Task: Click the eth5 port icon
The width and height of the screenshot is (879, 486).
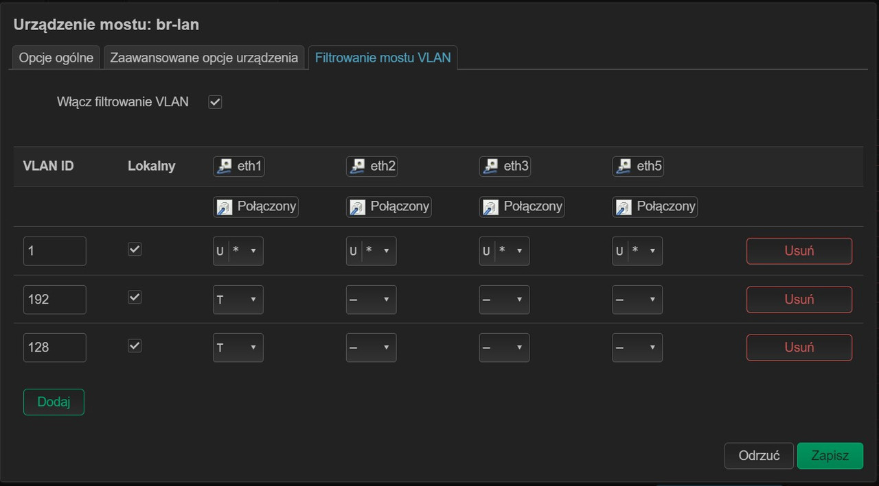Action: (x=624, y=166)
